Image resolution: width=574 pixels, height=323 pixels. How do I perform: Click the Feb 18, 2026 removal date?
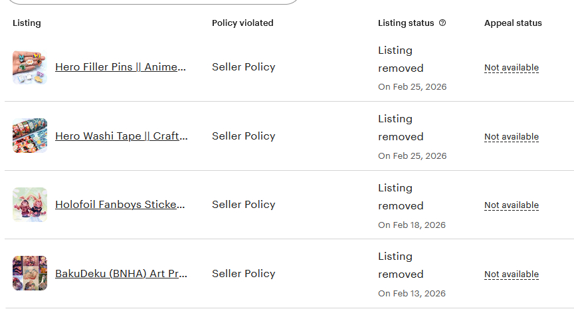point(412,225)
